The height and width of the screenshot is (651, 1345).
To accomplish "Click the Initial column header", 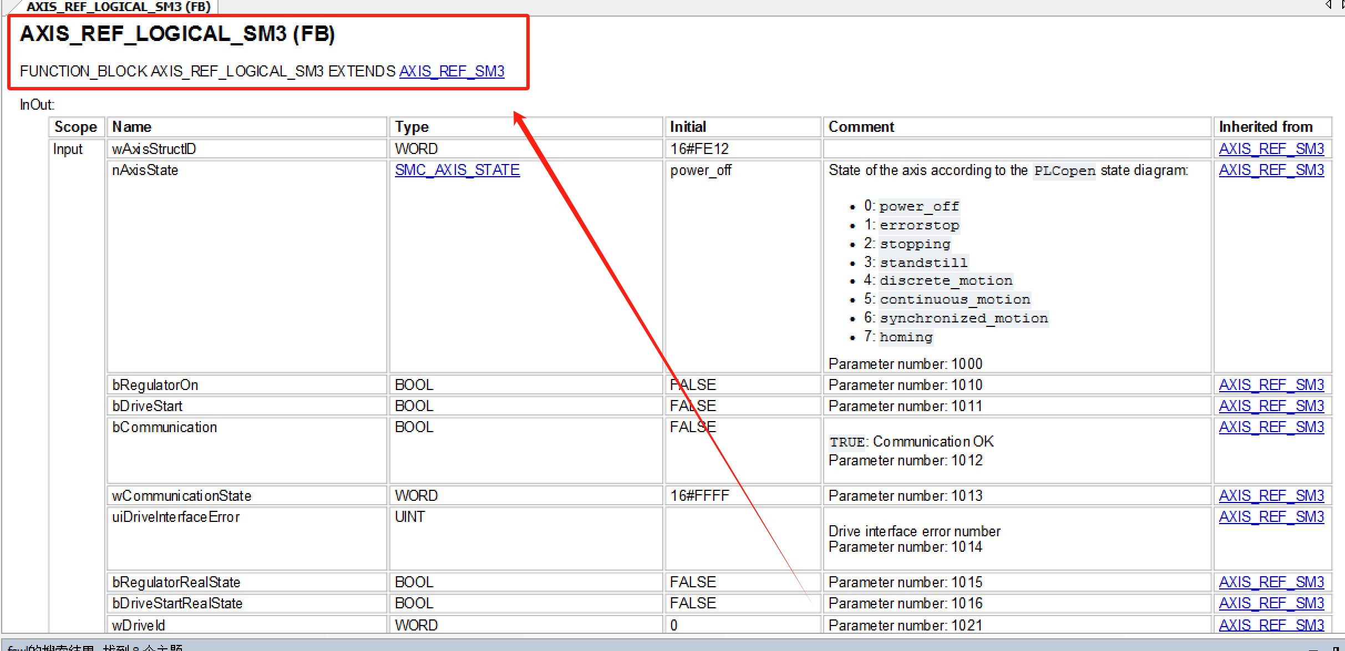I will coord(743,127).
